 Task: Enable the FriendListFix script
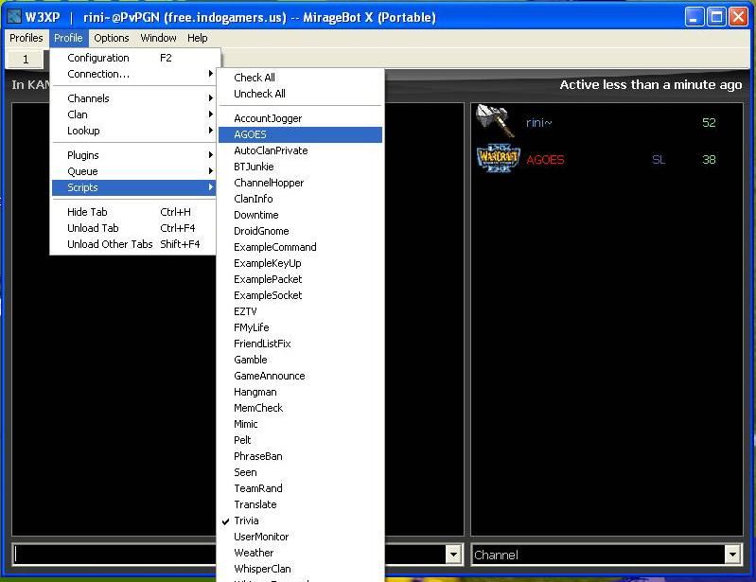(300, 344)
